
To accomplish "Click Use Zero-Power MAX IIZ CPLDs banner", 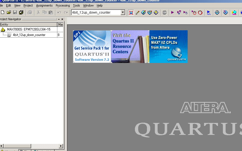I will (169, 47).
